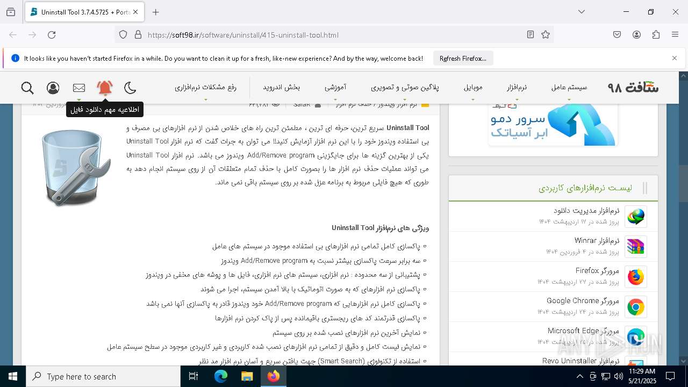Open the Firefox account icon in toolbar
Screen dimensions: 688x387
coord(636,35)
